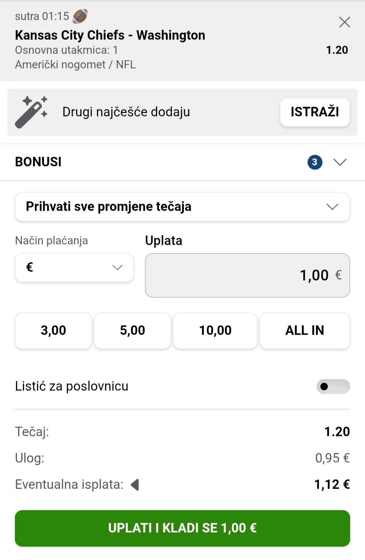Remove the Kansas City Chiefs bet with X

point(344,22)
